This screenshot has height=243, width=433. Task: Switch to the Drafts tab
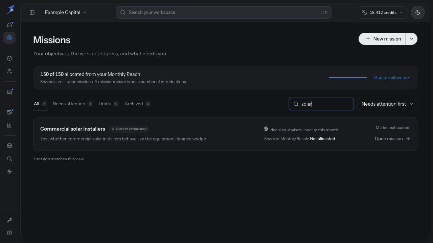click(109, 104)
